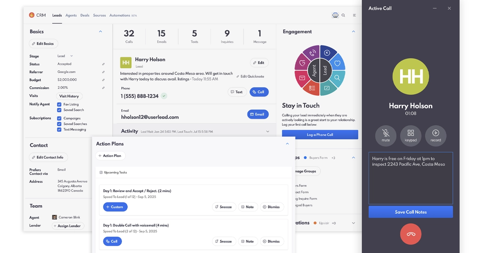Screen dimensions: 483x253
Task: Click the 9 Inquiries stat
Action: click(227, 36)
